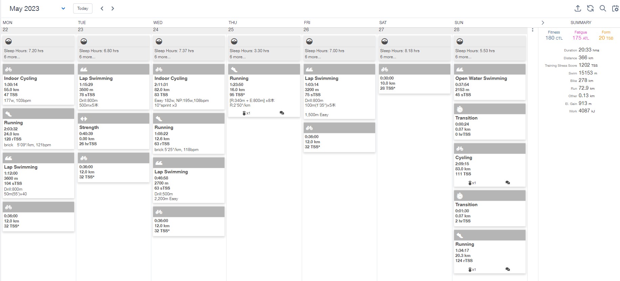
Task: Open Monday Lap Swimming 3600 m workout
Action: (x=38, y=175)
